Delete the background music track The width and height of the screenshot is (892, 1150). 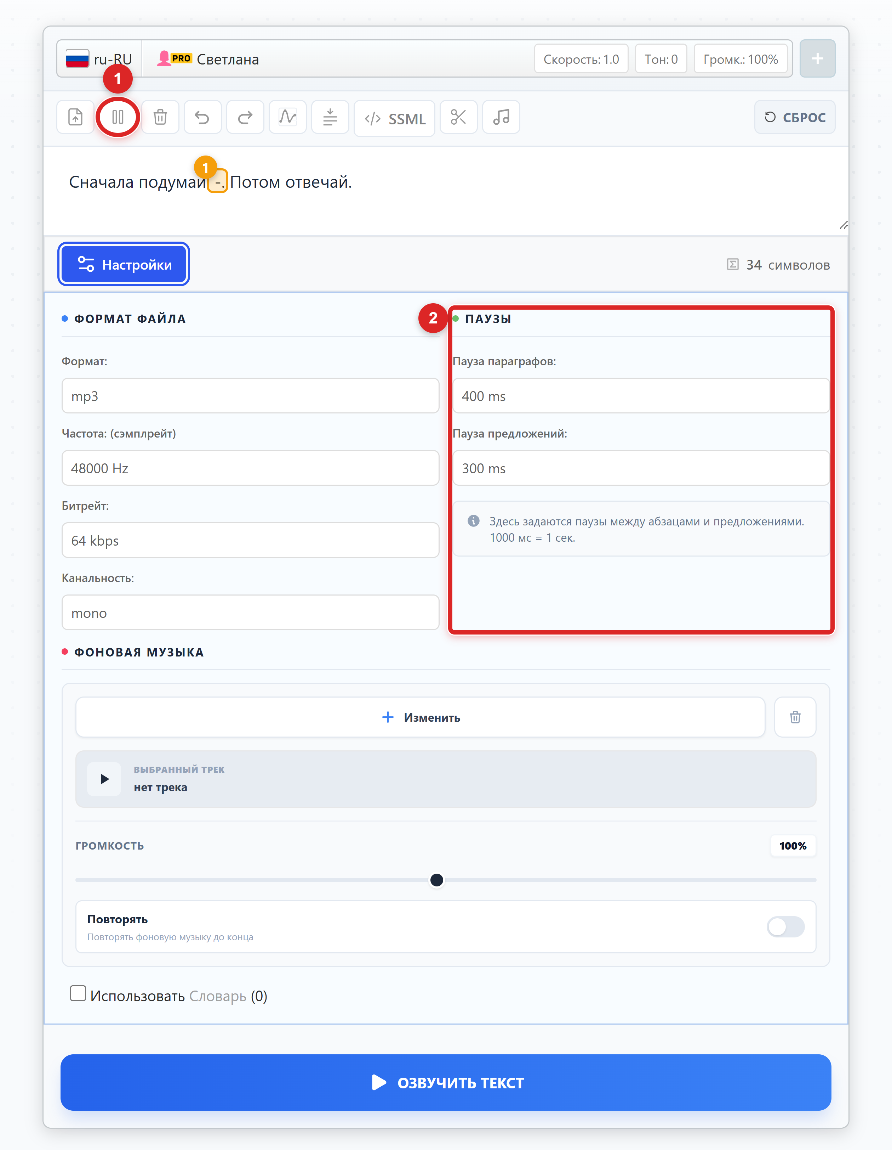pos(795,717)
